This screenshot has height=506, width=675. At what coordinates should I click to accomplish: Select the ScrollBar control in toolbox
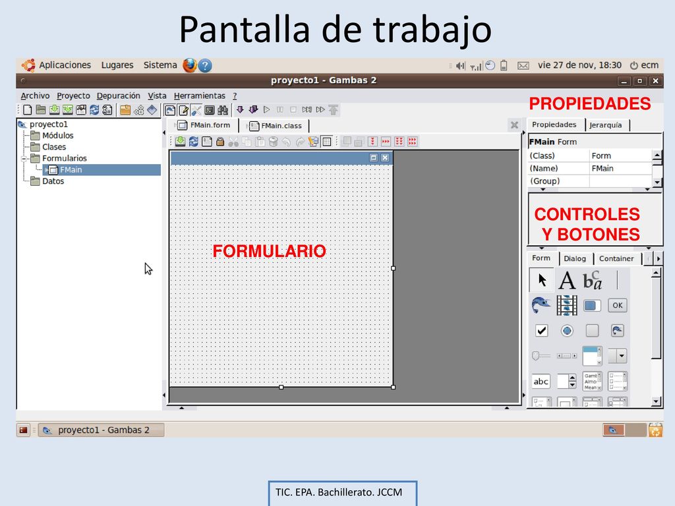pyautogui.click(x=567, y=356)
